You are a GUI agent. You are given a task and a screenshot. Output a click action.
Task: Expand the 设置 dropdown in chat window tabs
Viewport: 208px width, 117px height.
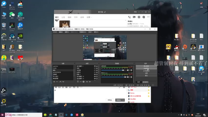(92, 17)
